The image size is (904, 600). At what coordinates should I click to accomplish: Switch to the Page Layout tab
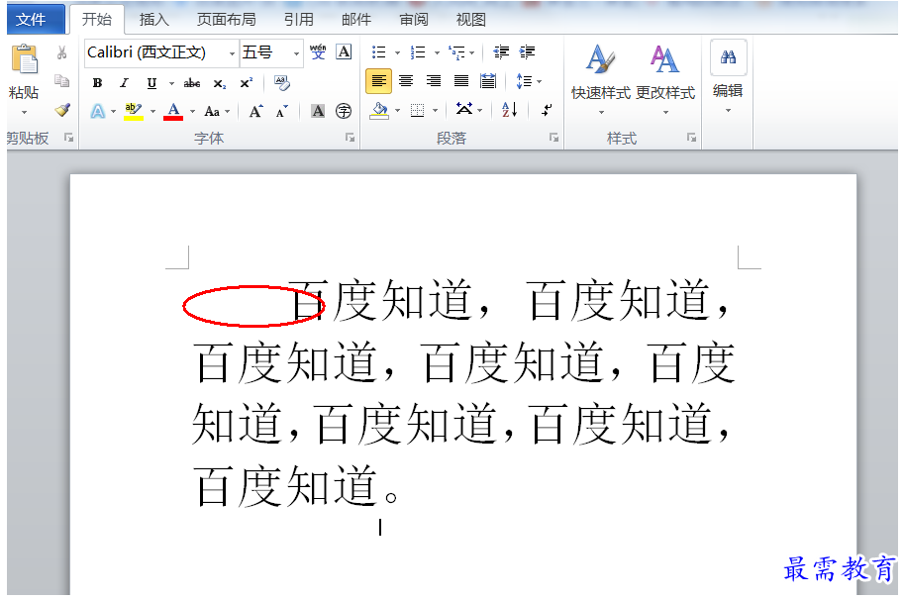tap(226, 20)
